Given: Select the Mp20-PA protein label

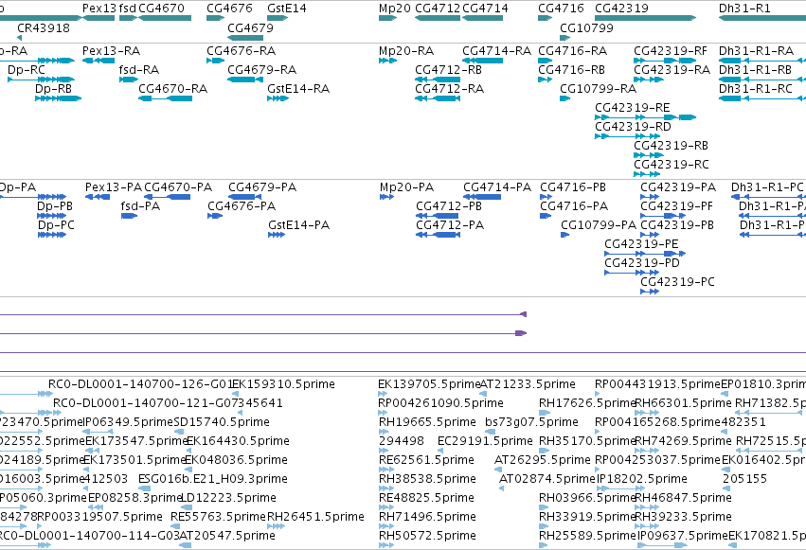Looking at the screenshot, I should point(406,187).
